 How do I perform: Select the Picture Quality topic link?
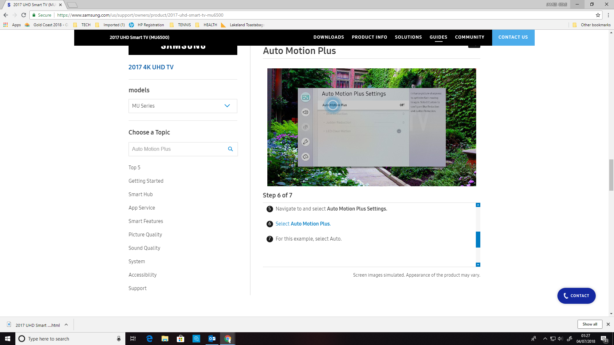click(145, 234)
